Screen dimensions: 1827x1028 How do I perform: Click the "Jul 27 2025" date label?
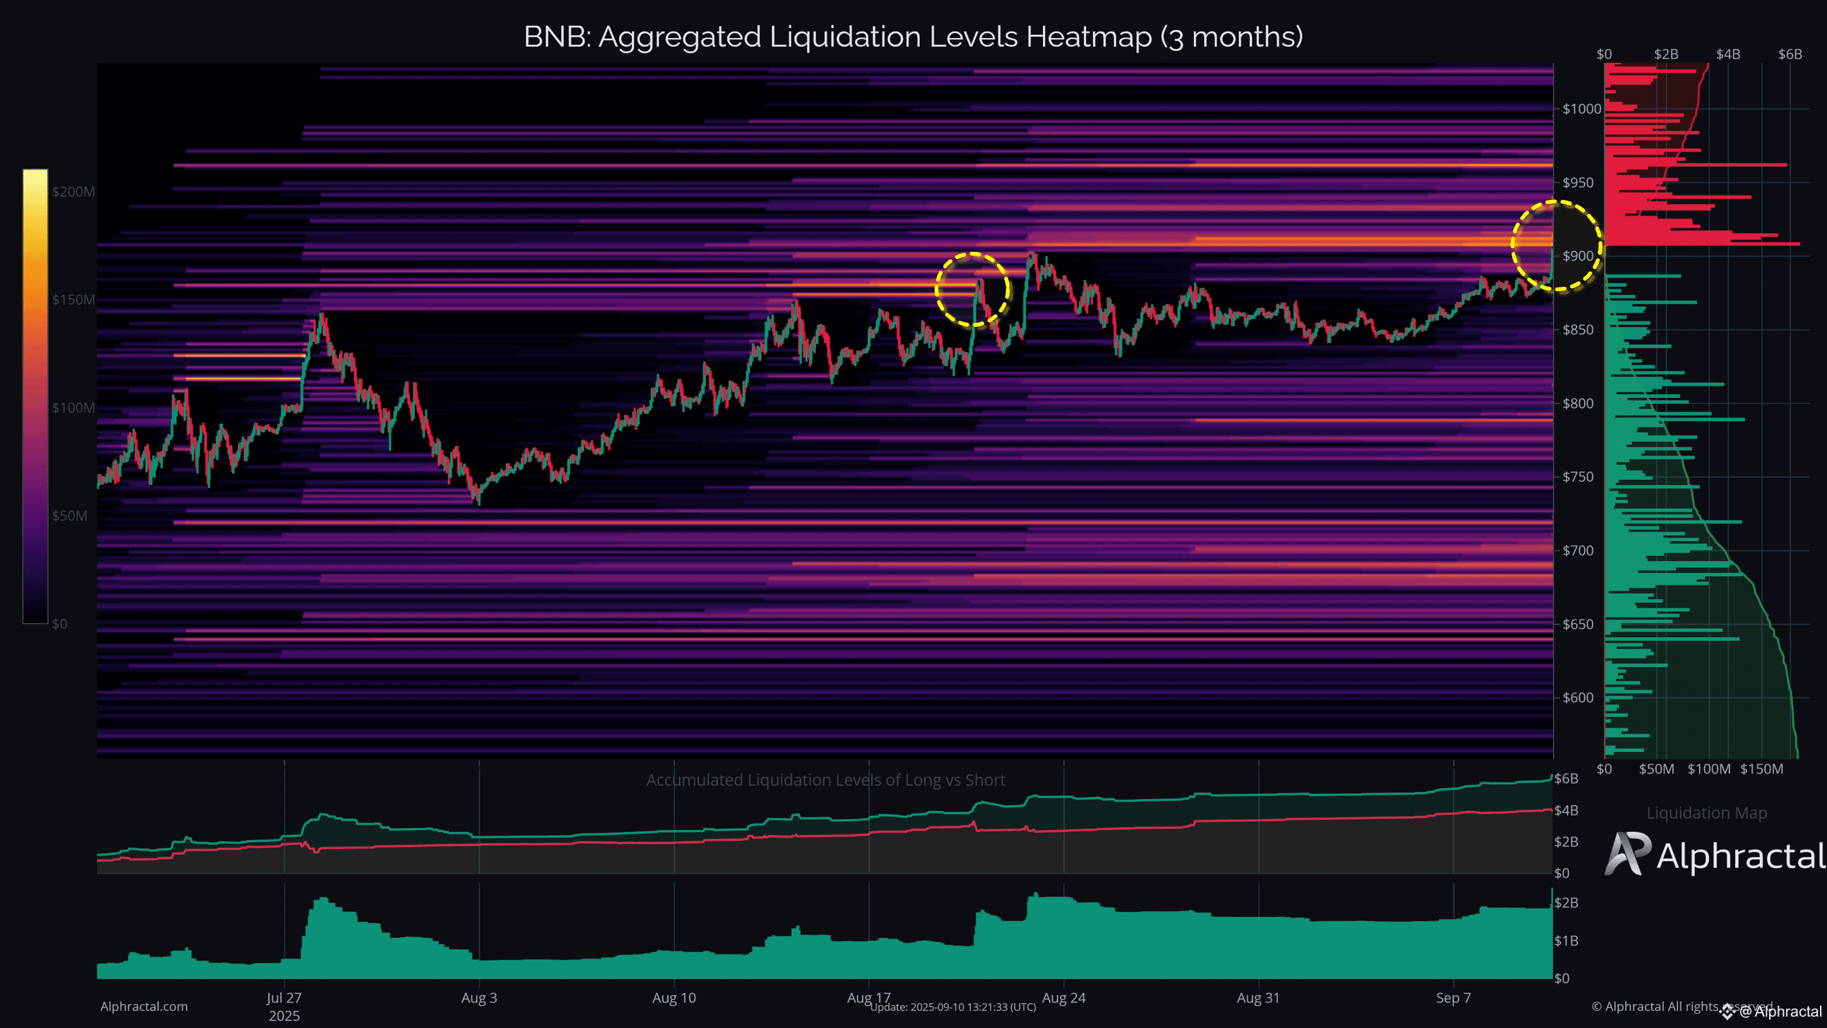coord(284,1006)
